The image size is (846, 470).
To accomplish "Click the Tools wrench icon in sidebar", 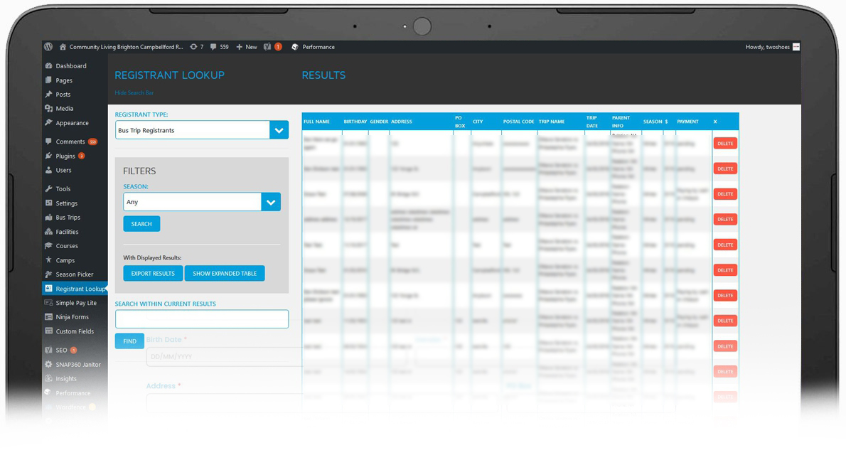I will click(x=48, y=189).
